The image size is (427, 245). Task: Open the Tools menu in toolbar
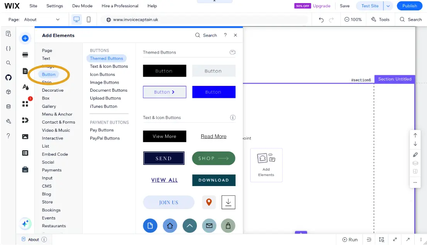pos(380,20)
